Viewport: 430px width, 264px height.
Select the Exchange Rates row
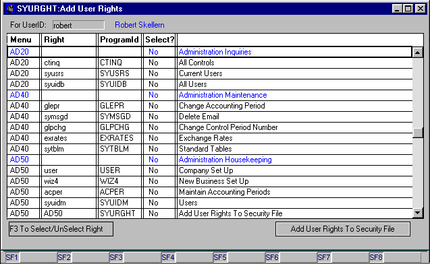click(210, 138)
